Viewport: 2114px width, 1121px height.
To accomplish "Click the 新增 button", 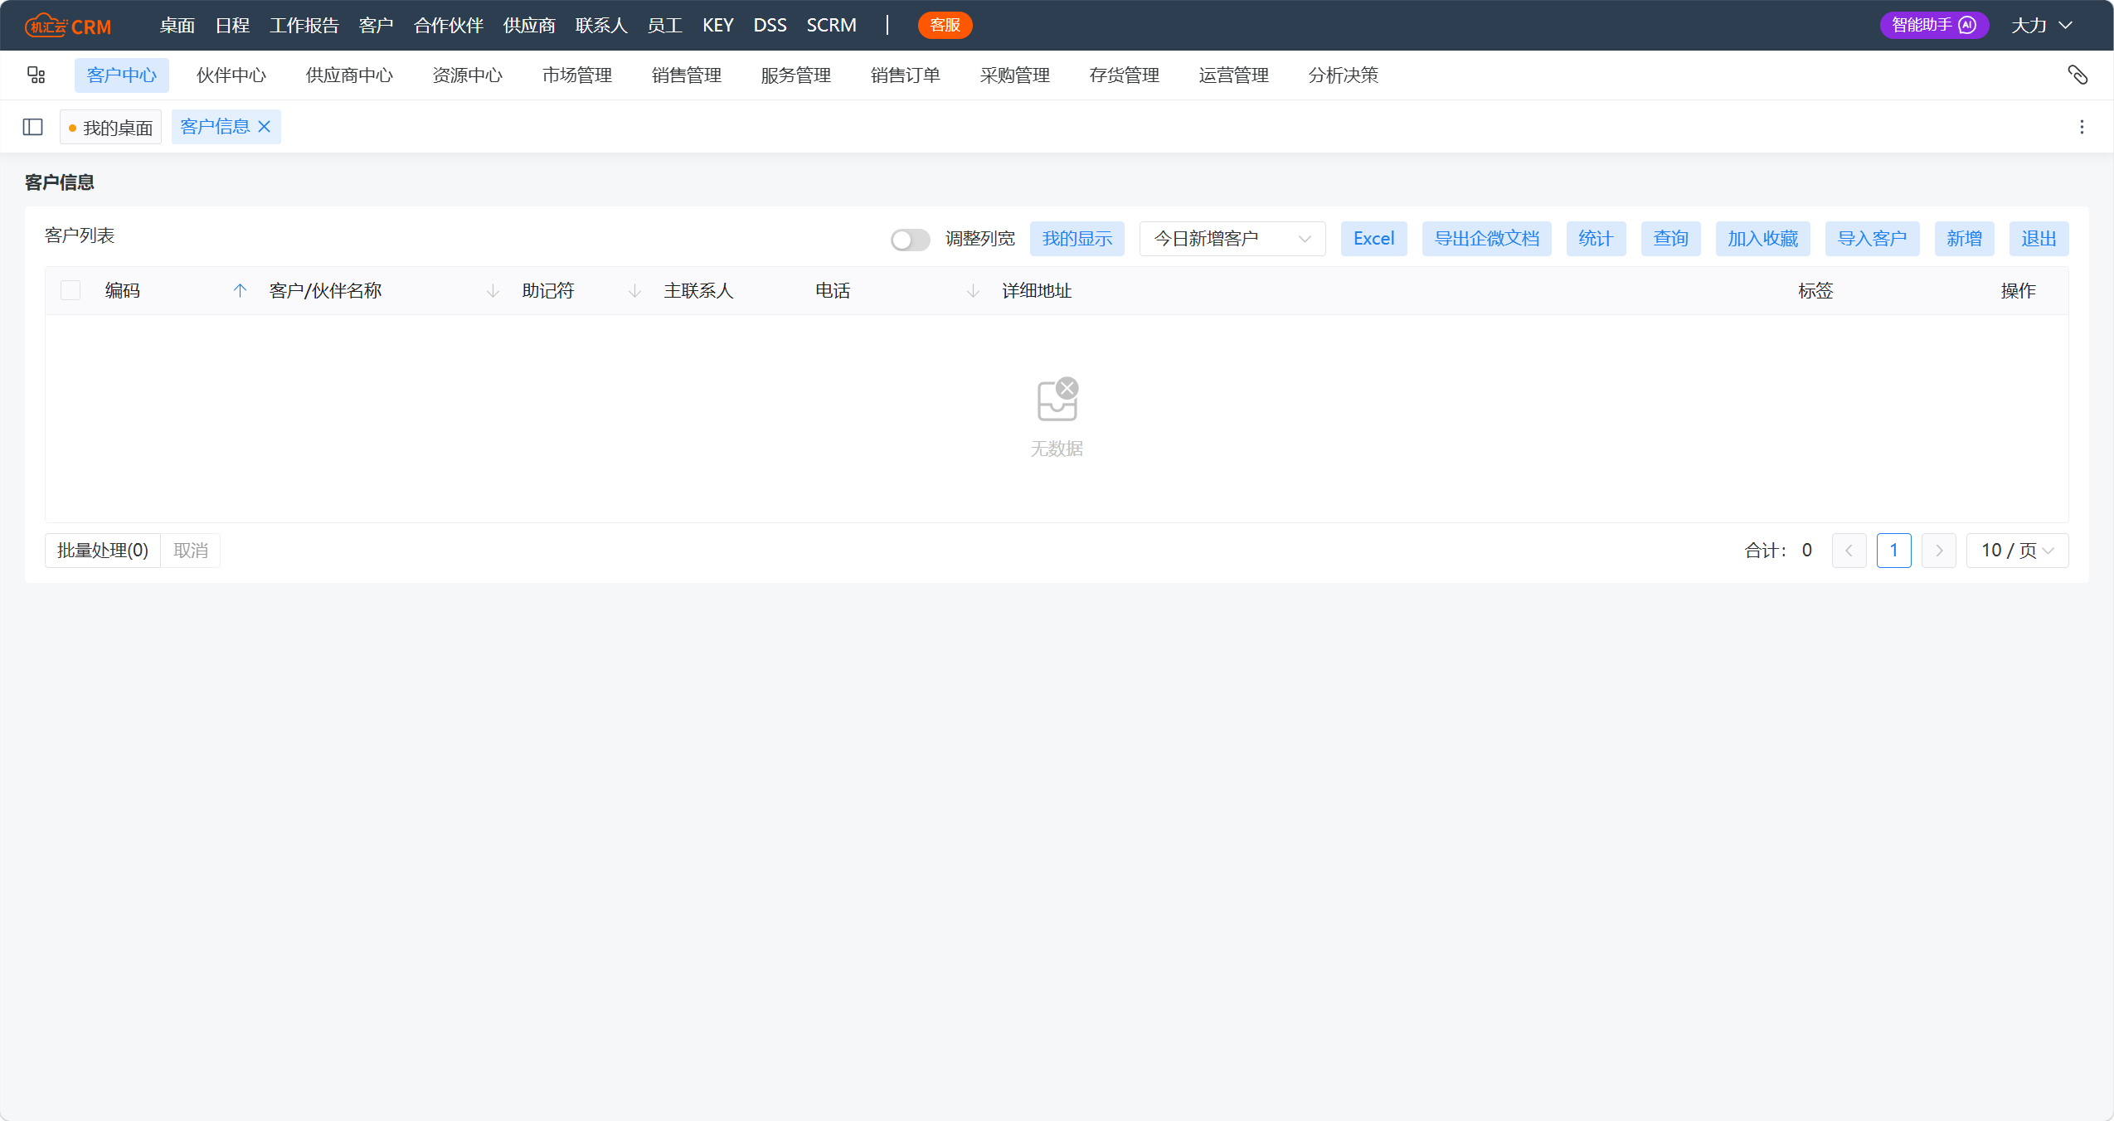I will pyautogui.click(x=1965, y=239).
